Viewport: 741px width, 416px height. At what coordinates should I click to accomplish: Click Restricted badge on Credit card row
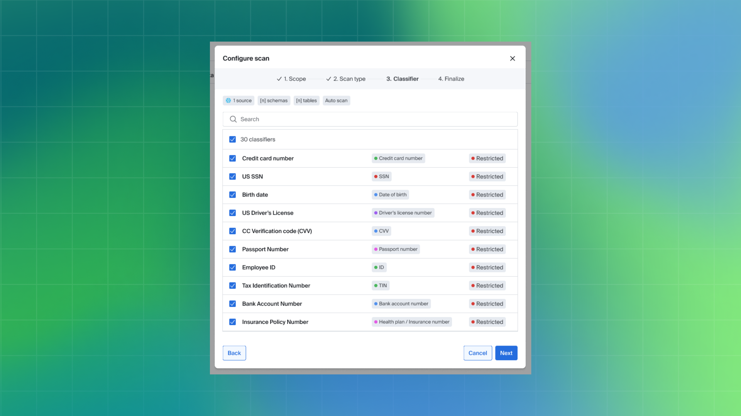(487, 158)
